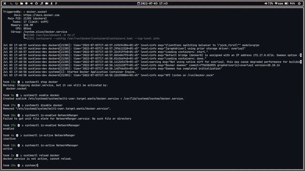Click 'Daemon has completed initialization' log line
The height and width of the screenshot is (171, 305).
[112, 68]
